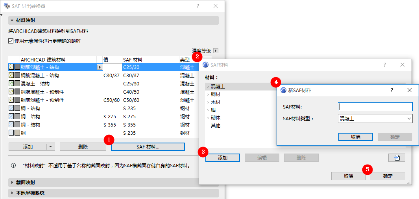Expand the 混凝土 tree node
The height and width of the screenshot is (199, 419).
(208, 87)
